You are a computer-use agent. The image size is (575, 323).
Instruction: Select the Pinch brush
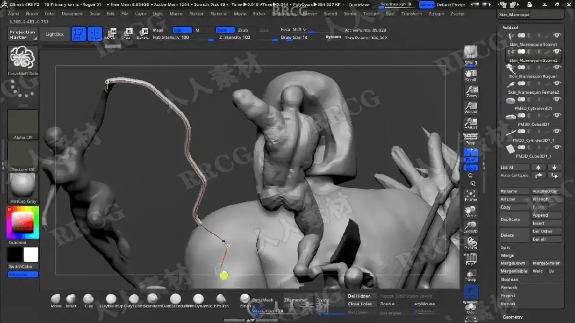pyautogui.click(x=245, y=301)
